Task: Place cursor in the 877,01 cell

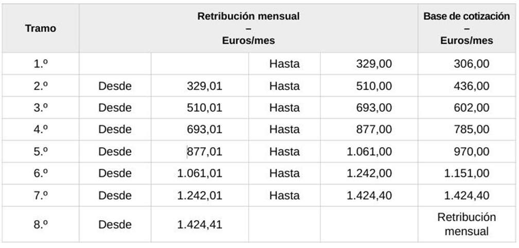Action: tap(204, 152)
